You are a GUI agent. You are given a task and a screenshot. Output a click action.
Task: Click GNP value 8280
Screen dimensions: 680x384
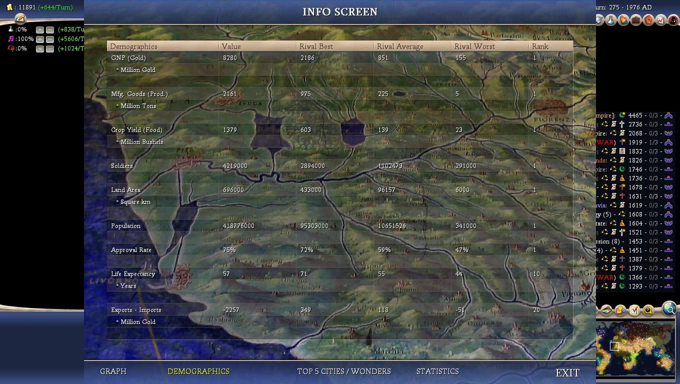[230, 58]
